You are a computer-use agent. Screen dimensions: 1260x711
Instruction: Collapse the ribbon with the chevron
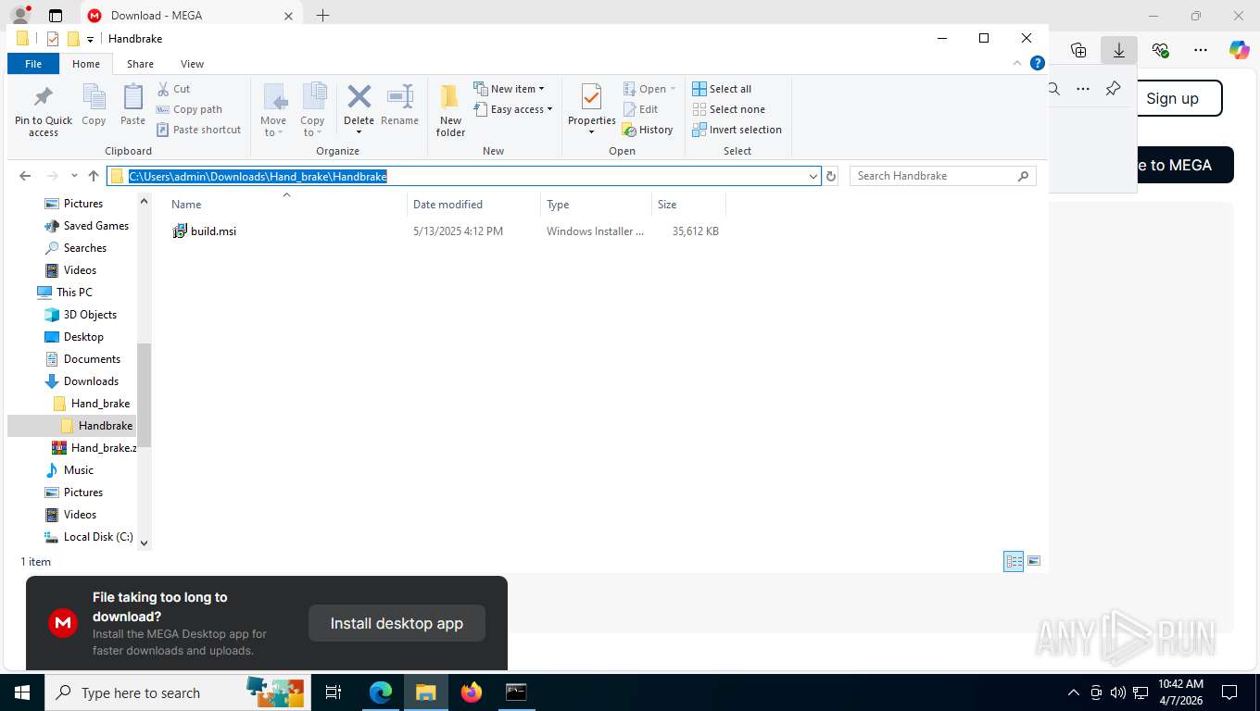(1017, 63)
